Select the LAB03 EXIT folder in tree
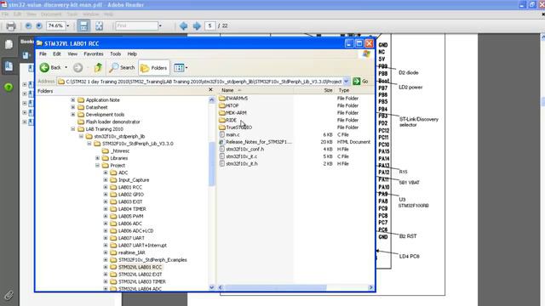545x306 pixels. [127, 202]
